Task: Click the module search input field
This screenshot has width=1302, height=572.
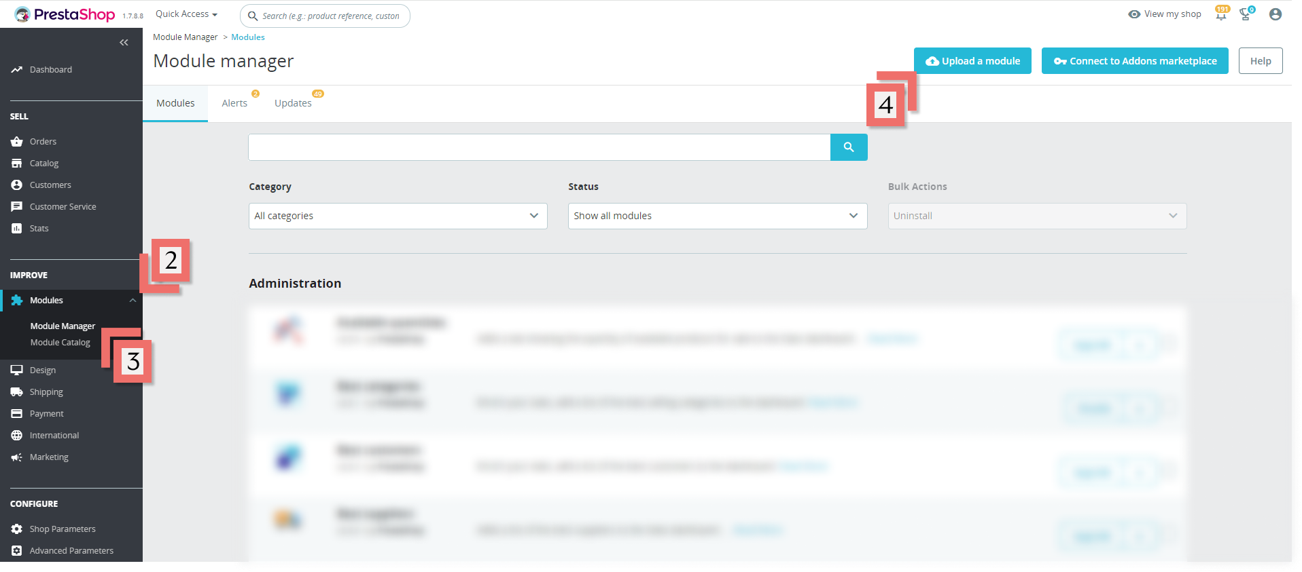Action: point(539,147)
